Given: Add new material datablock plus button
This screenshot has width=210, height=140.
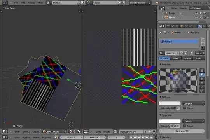Looking at the screenshot, I should pos(182,53).
